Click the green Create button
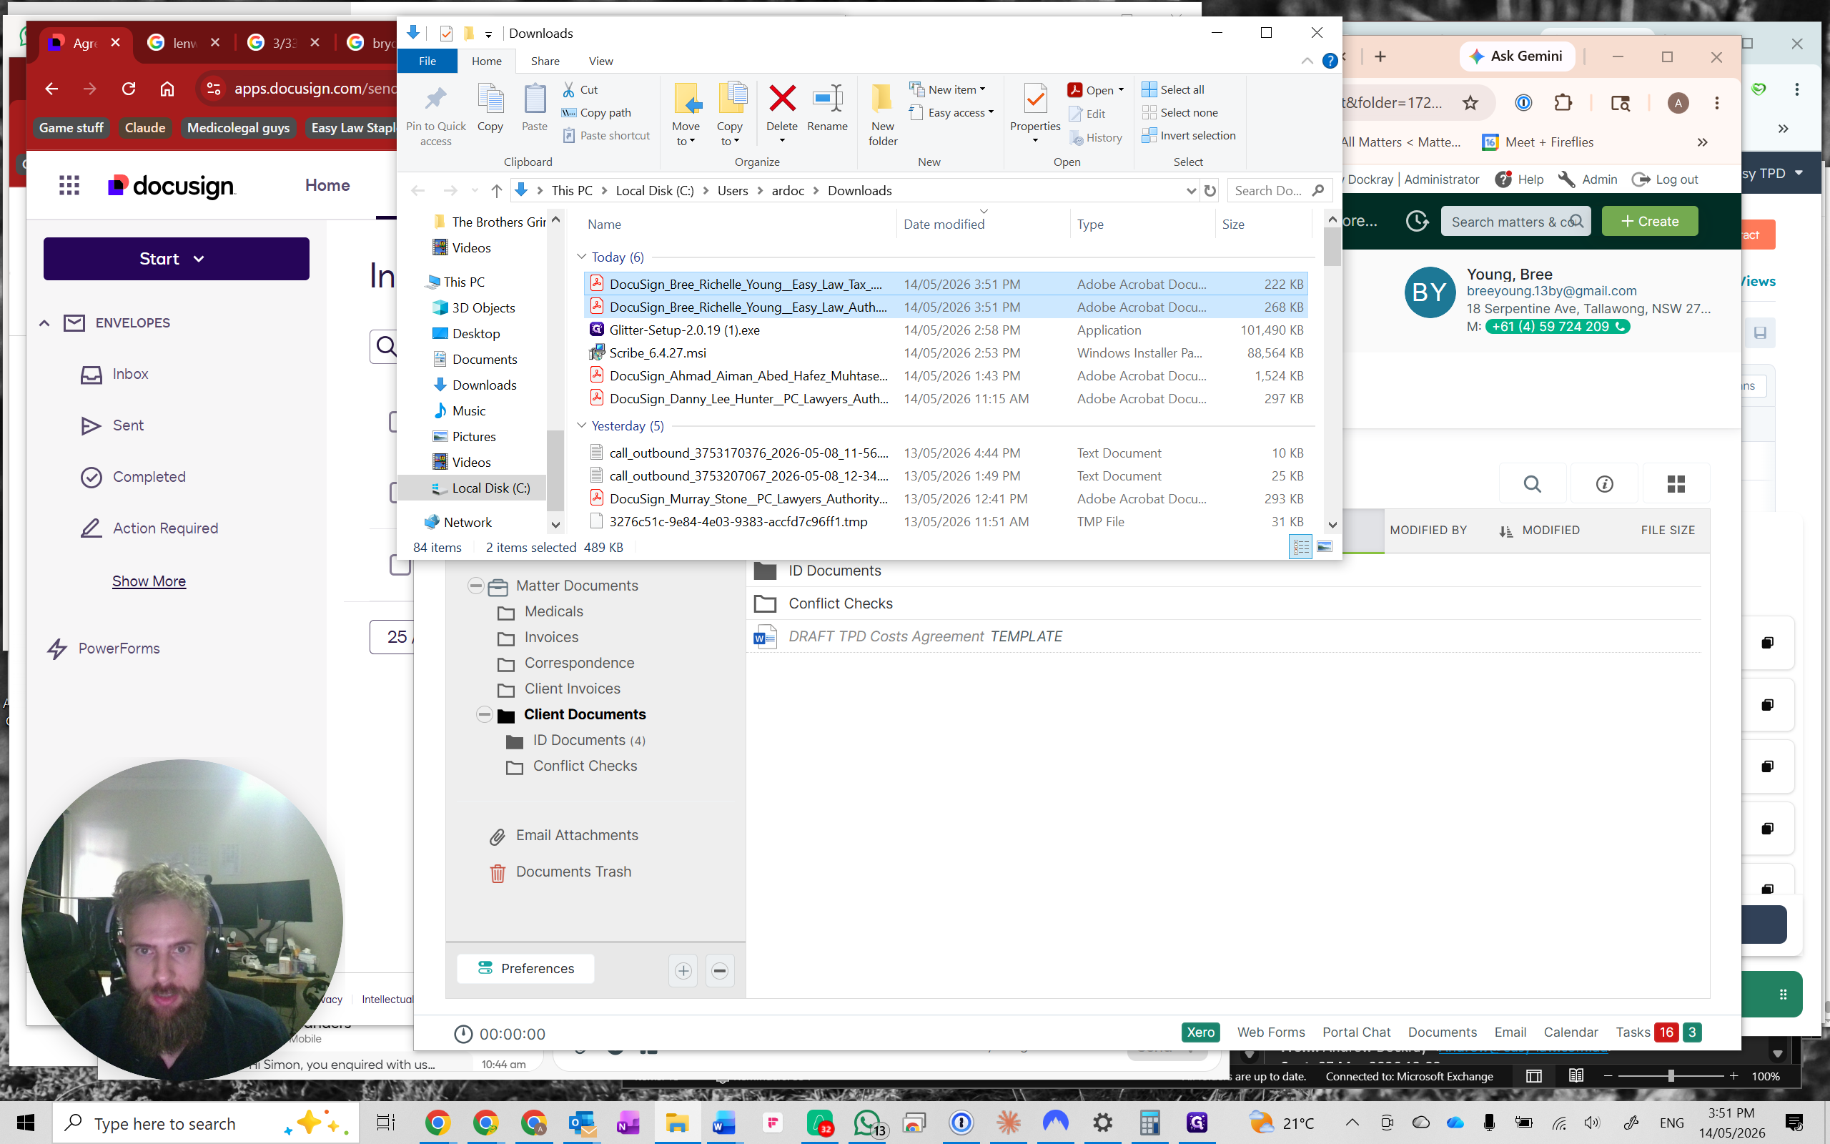 pyautogui.click(x=1649, y=221)
